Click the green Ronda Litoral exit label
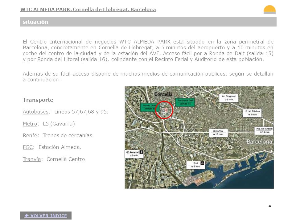 pyautogui.click(x=150, y=107)
